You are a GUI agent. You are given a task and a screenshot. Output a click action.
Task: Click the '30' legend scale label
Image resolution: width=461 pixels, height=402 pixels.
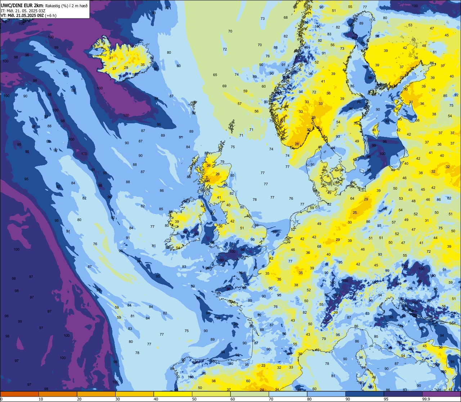pos(117,399)
